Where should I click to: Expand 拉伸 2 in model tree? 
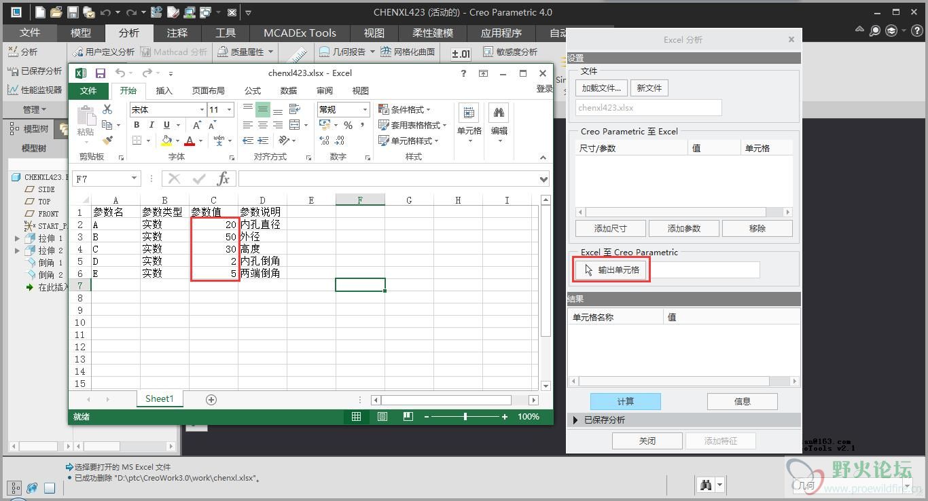17,250
